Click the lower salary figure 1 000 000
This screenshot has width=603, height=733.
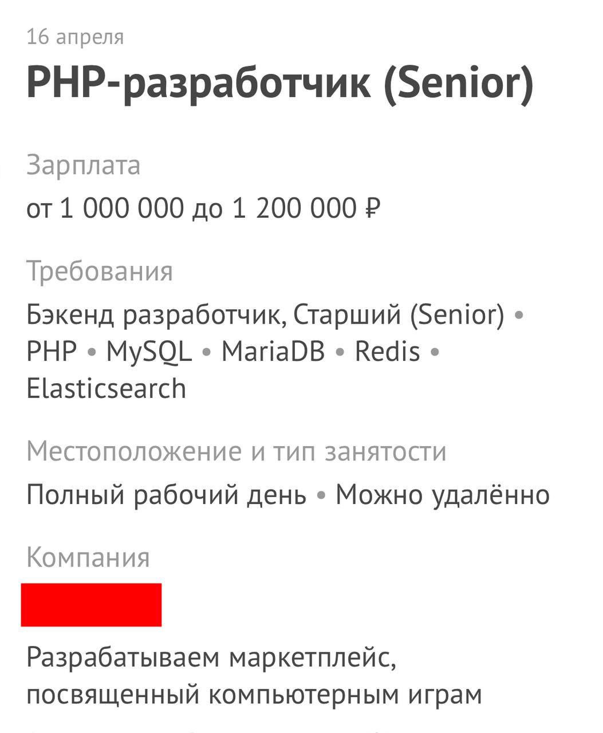click(120, 208)
